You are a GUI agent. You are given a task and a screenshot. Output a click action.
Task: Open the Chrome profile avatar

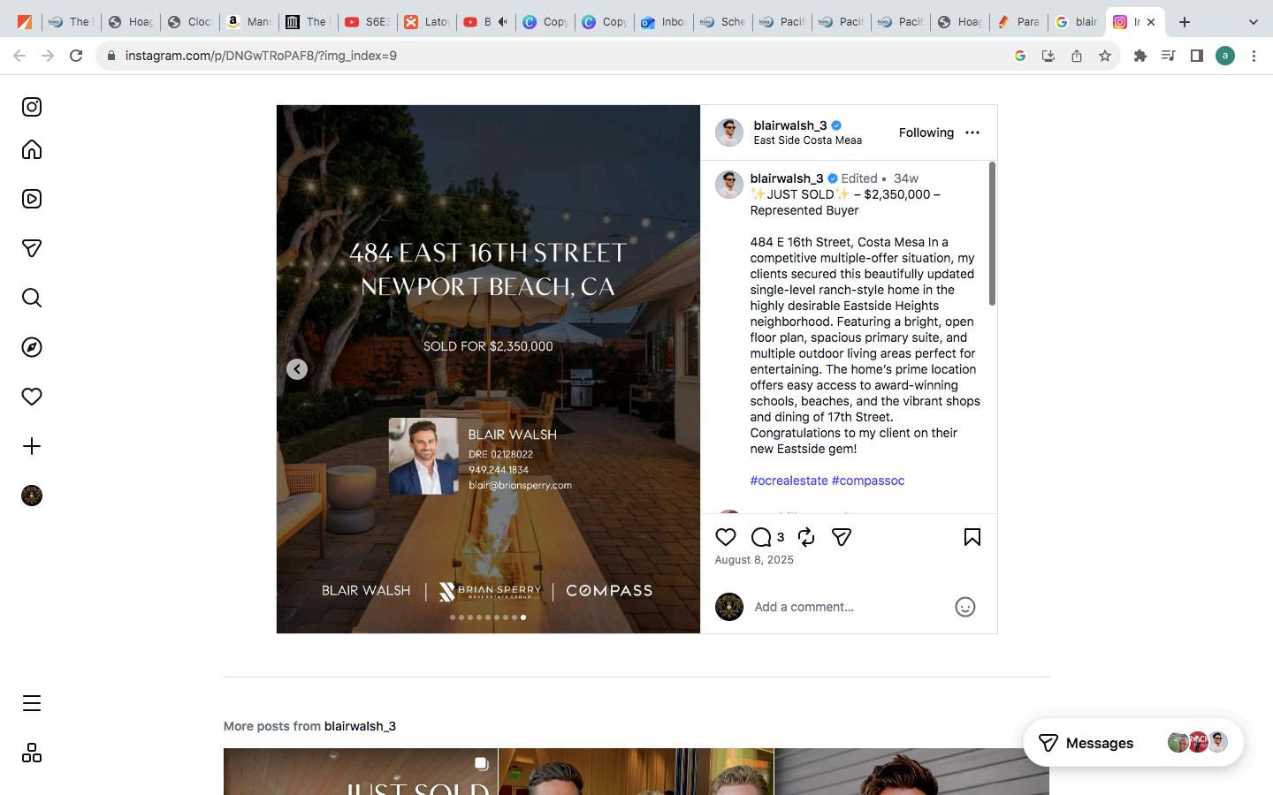click(x=1225, y=56)
